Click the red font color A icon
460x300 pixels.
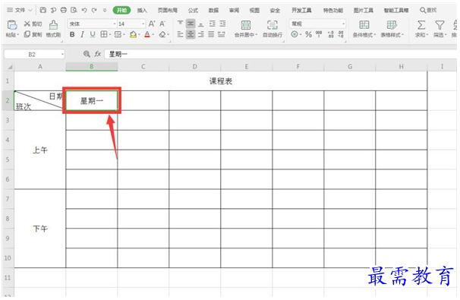[147, 35]
